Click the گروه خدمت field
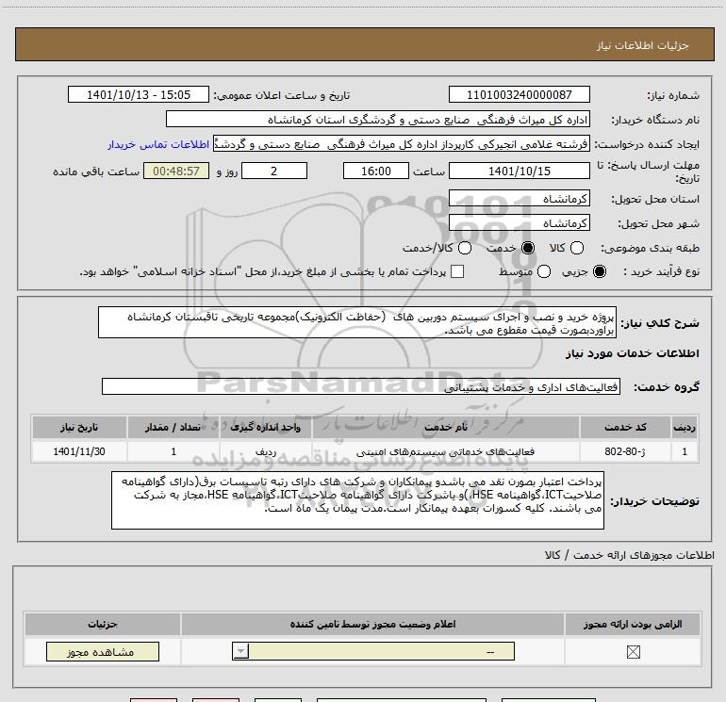726x702 pixels. [361, 386]
